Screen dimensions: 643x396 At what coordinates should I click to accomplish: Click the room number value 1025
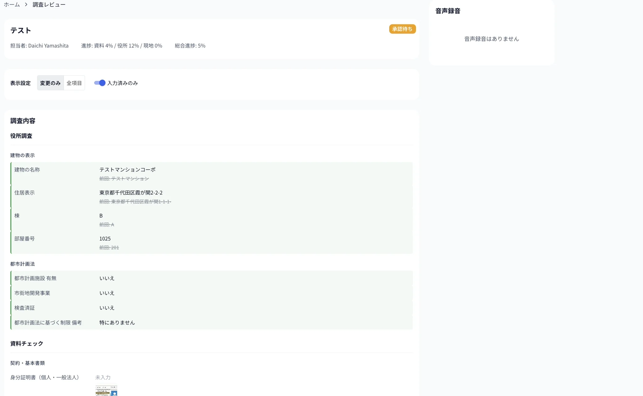[x=105, y=239]
